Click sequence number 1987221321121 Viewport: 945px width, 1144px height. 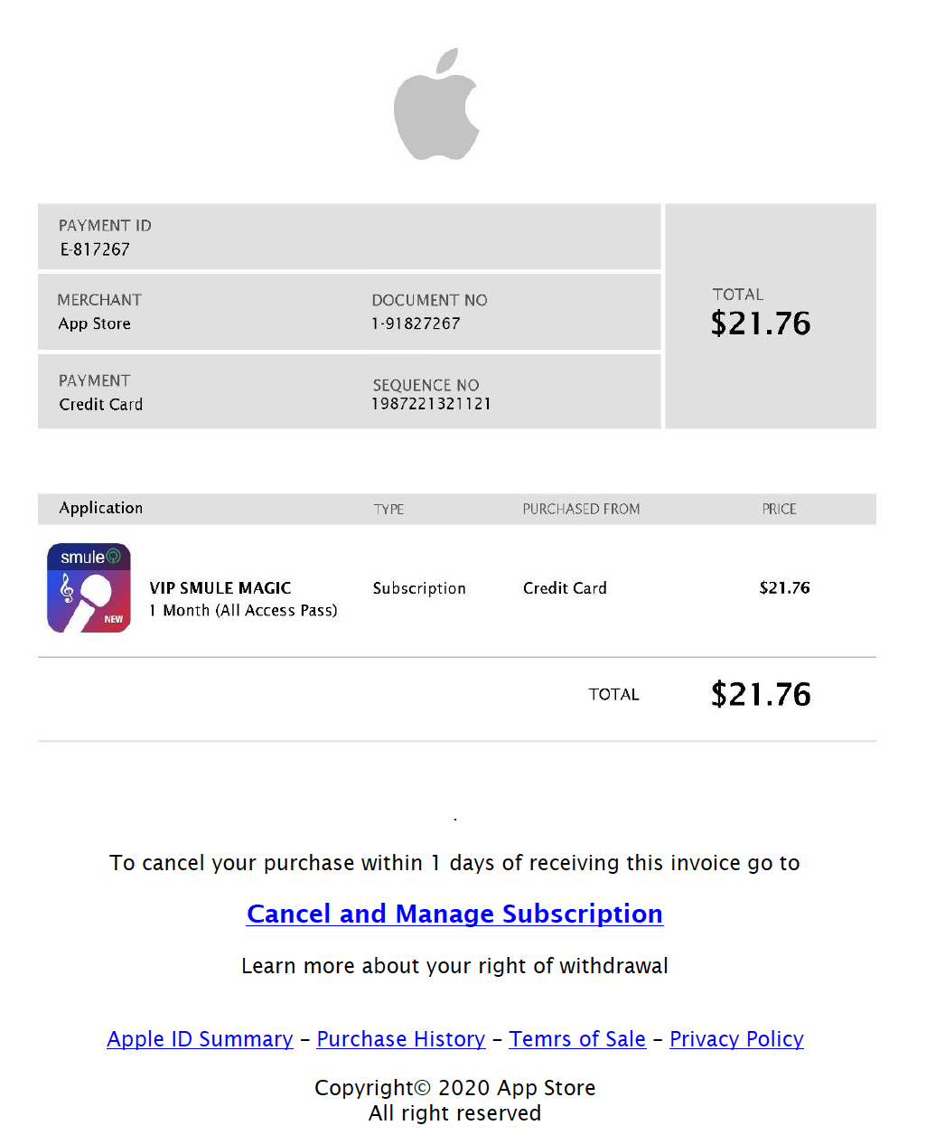431,404
